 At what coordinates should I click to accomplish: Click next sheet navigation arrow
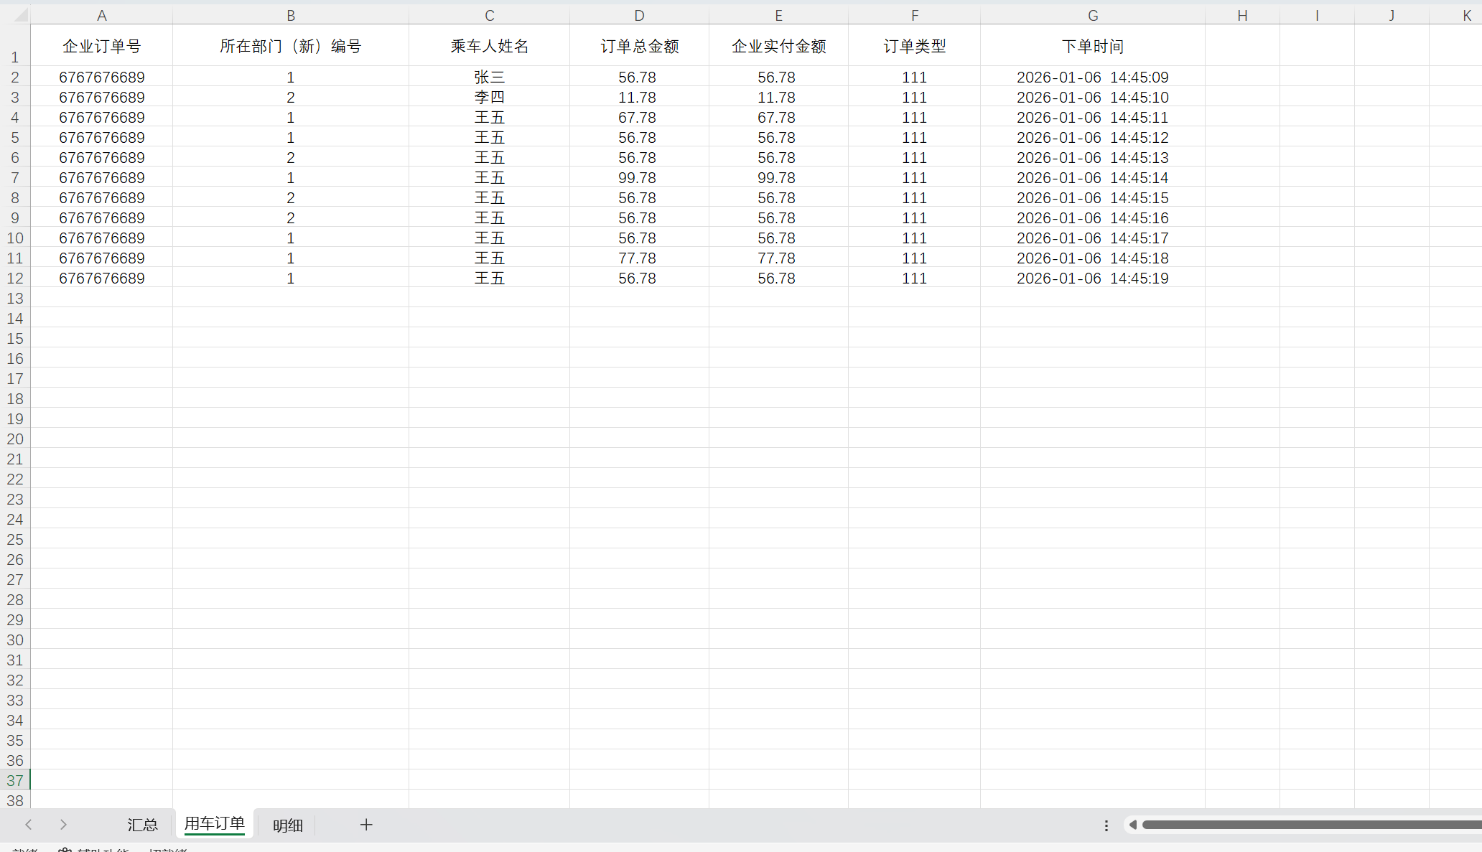coord(63,825)
